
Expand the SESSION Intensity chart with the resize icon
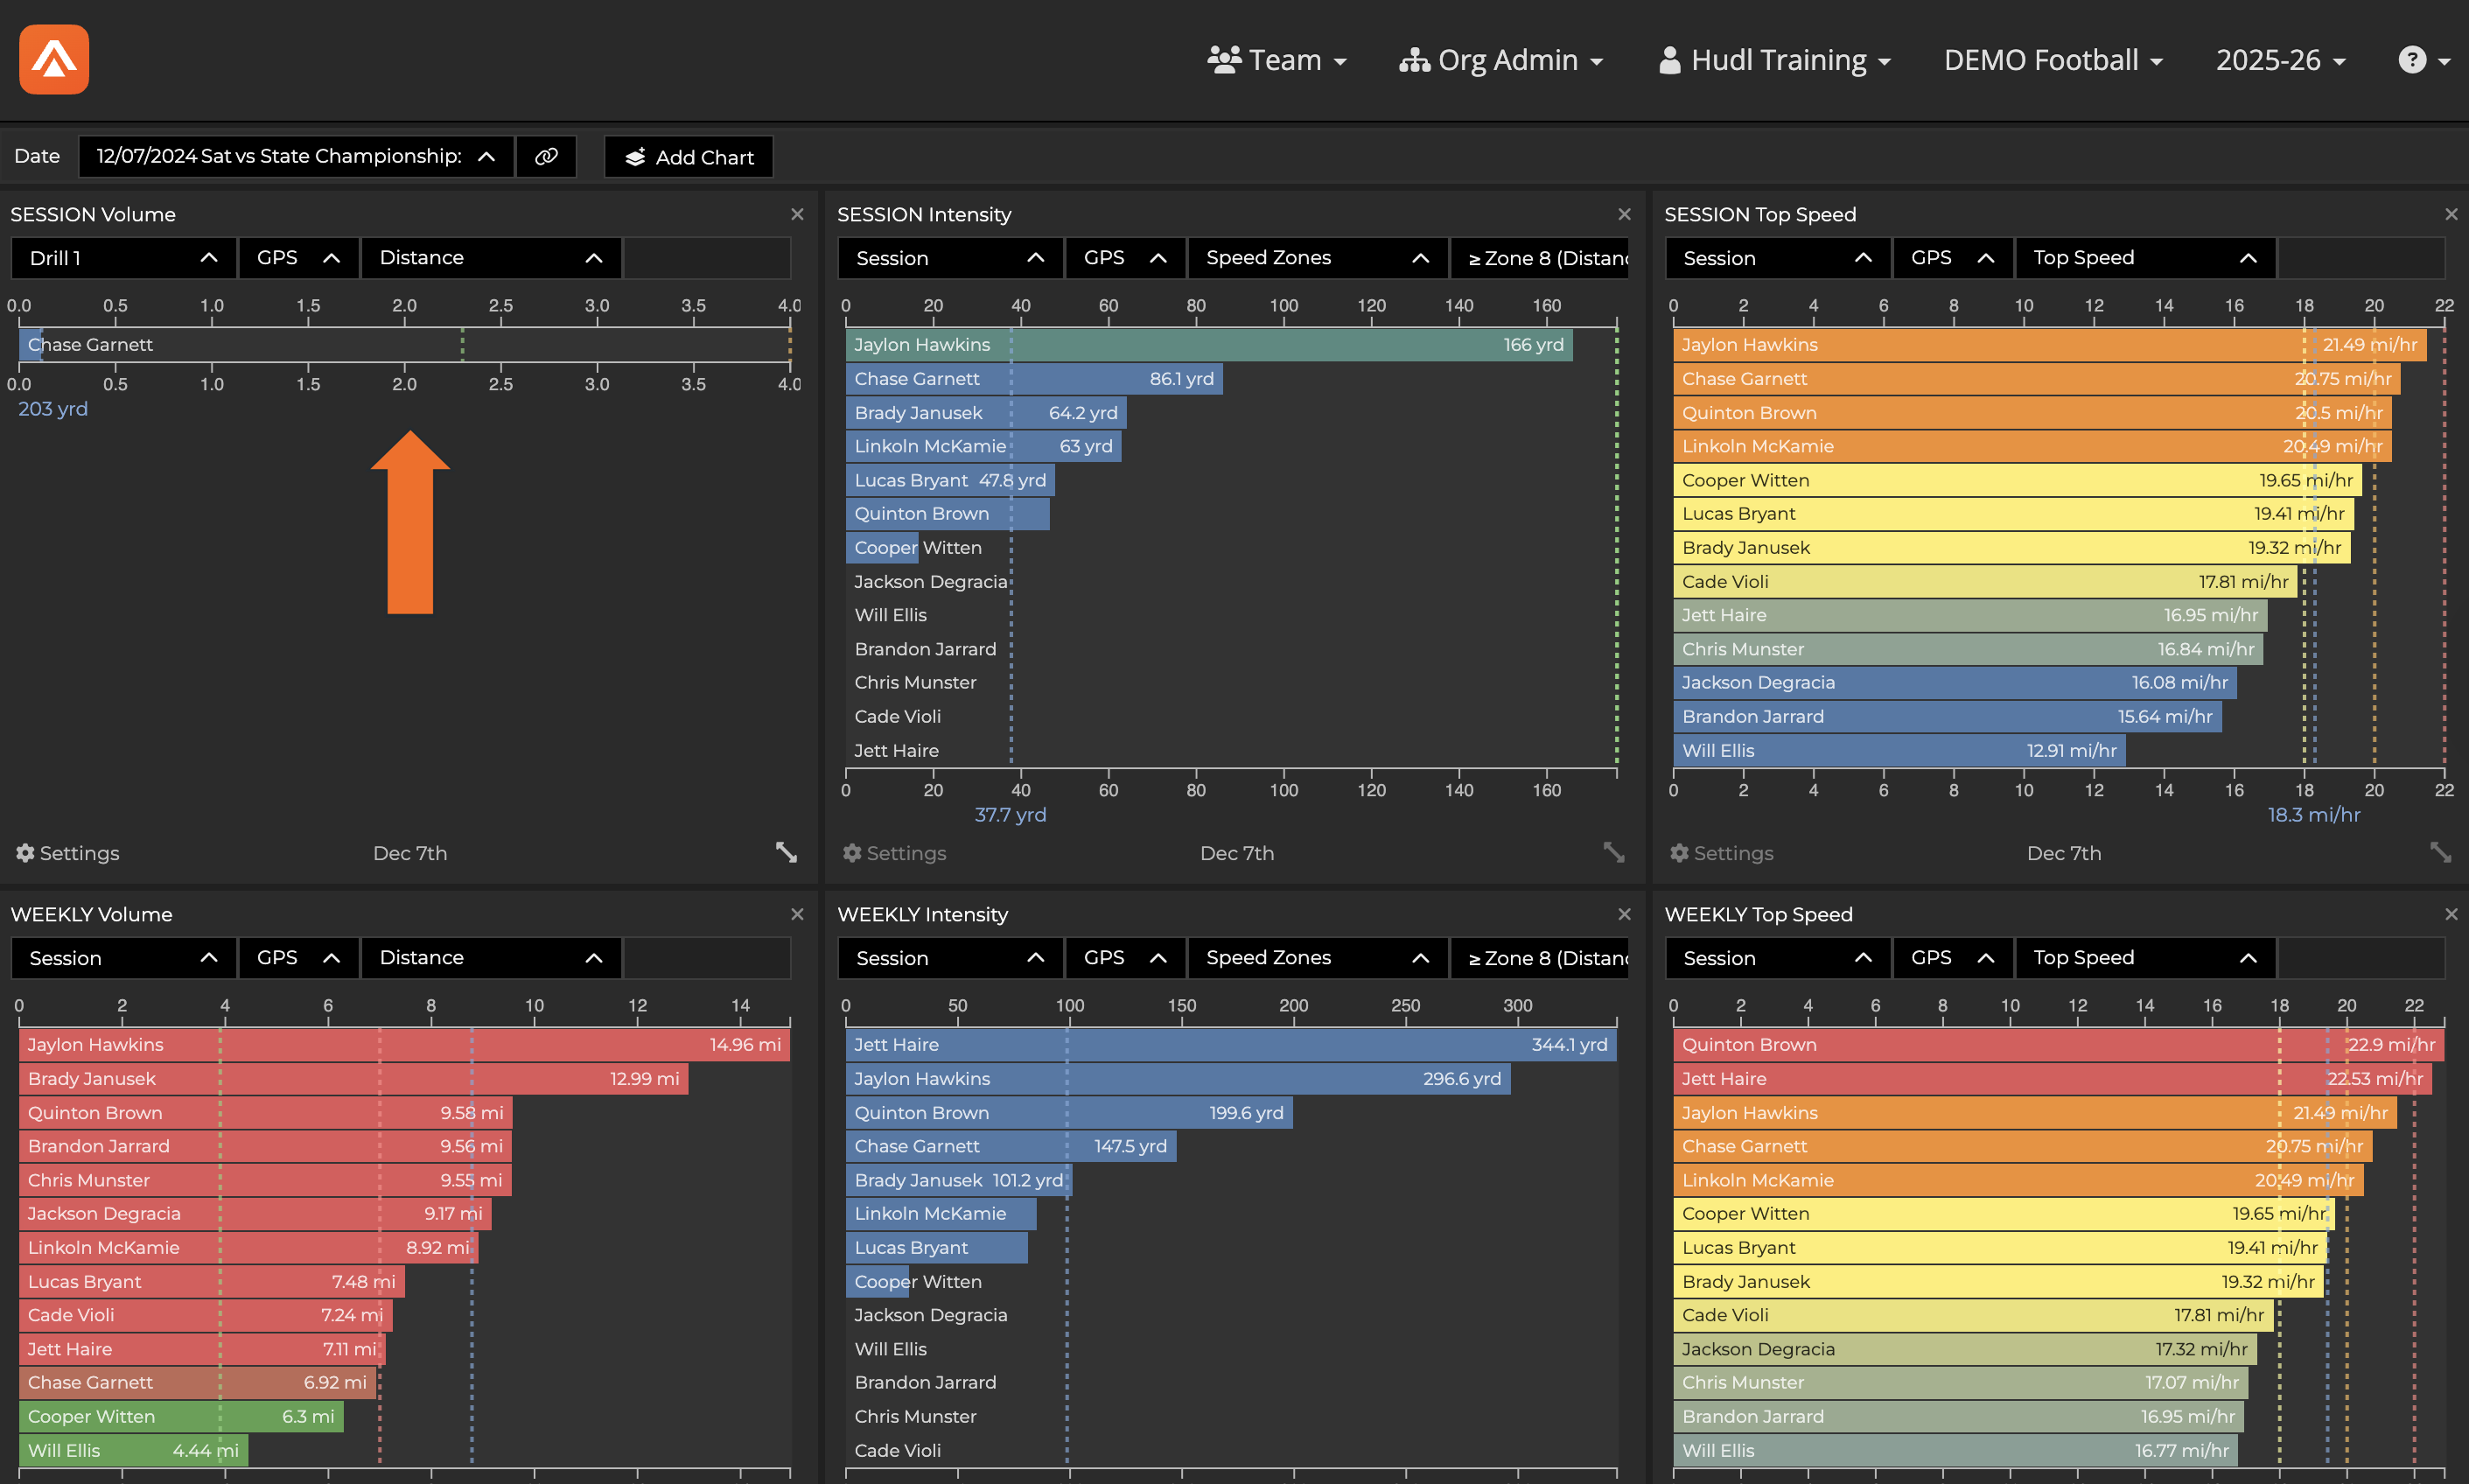point(1613,852)
